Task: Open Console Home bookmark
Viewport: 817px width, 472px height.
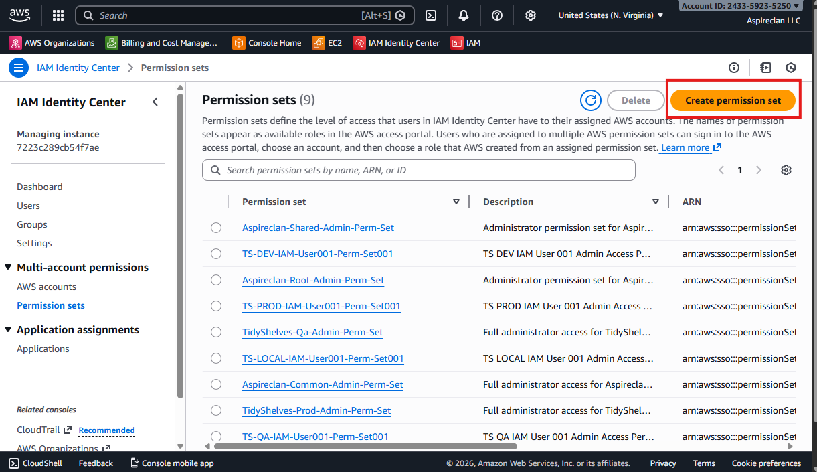Action: pyautogui.click(x=267, y=43)
